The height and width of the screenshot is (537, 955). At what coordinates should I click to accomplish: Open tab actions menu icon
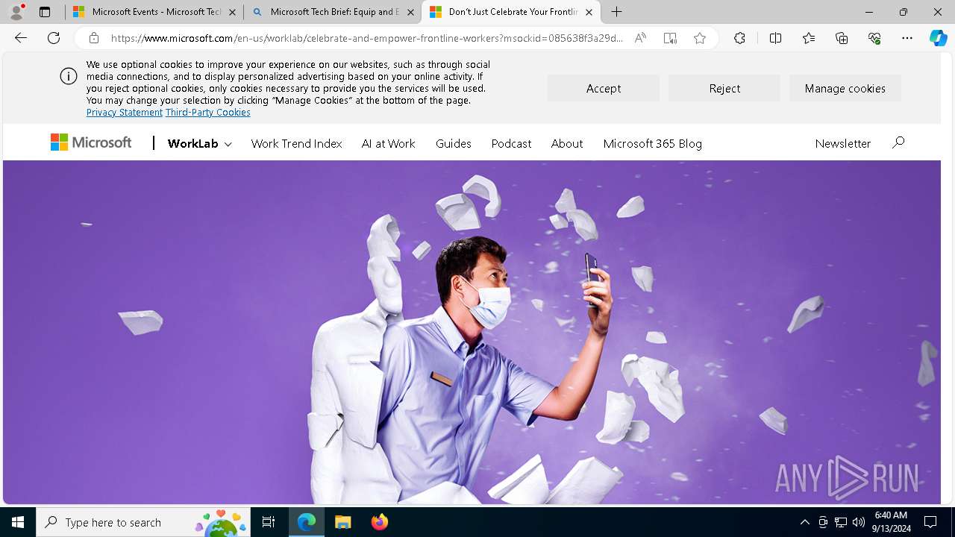pos(45,12)
